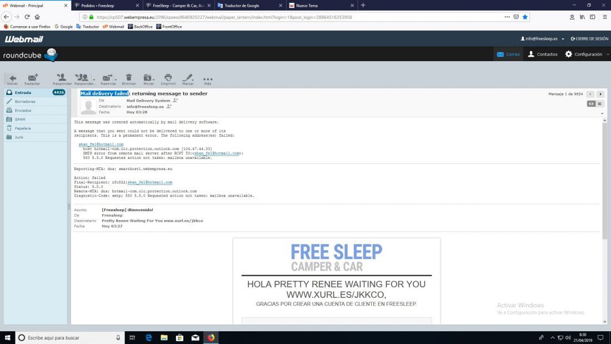Open the Mover folder menu

click(148, 79)
